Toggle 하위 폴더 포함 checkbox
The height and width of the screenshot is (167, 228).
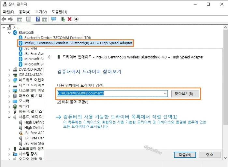59,102
